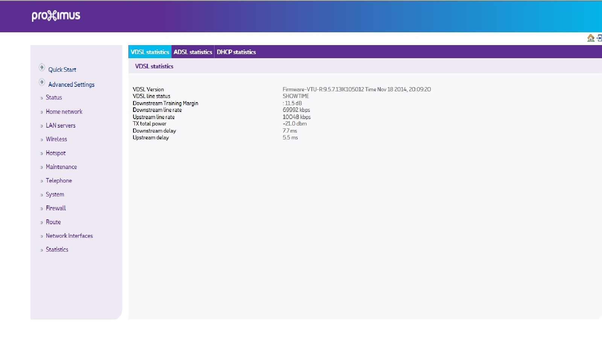Open the Telephone settings page
The height and width of the screenshot is (338, 602).
click(59, 181)
